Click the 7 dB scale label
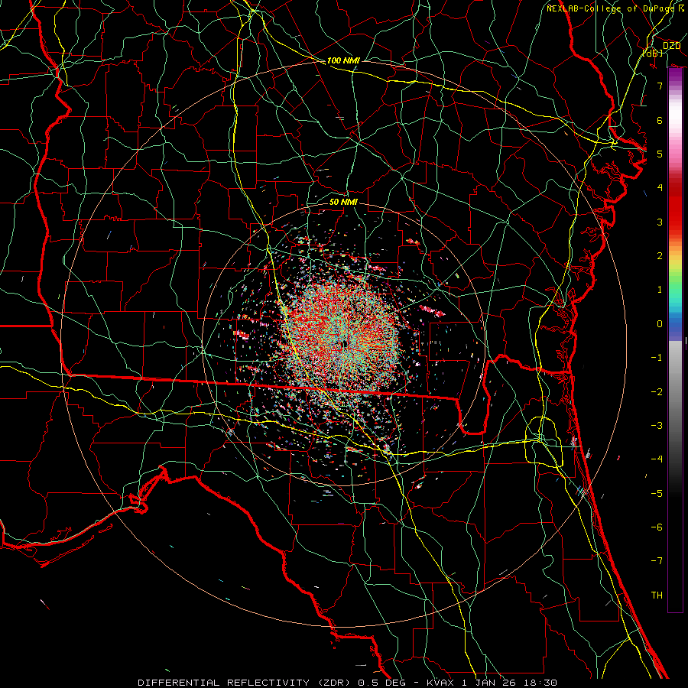This screenshot has height=688, width=688. [x=660, y=86]
